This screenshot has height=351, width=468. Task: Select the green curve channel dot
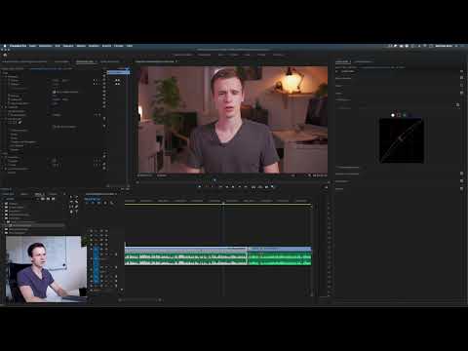click(405, 115)
